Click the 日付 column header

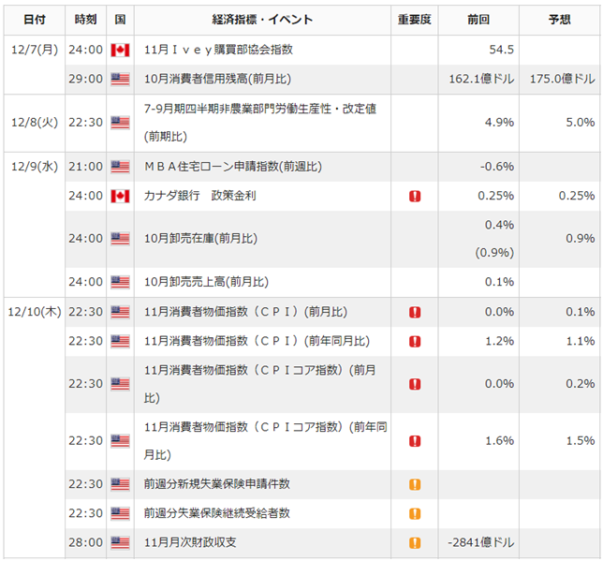tap(35, 20)
